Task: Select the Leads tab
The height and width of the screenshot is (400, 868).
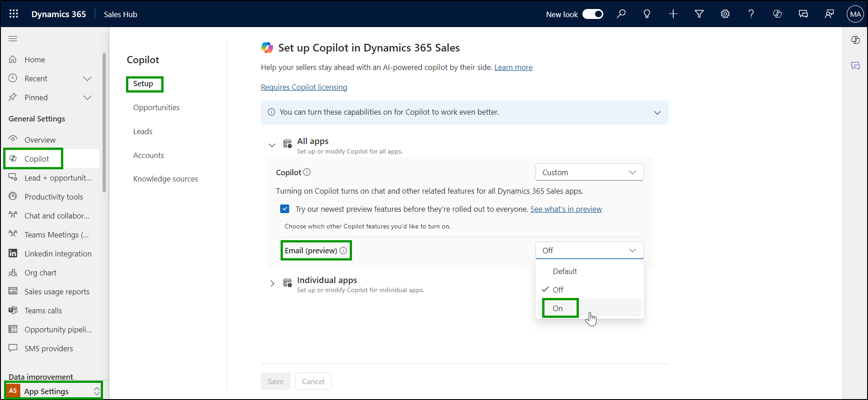Action: tap(143, 131)
